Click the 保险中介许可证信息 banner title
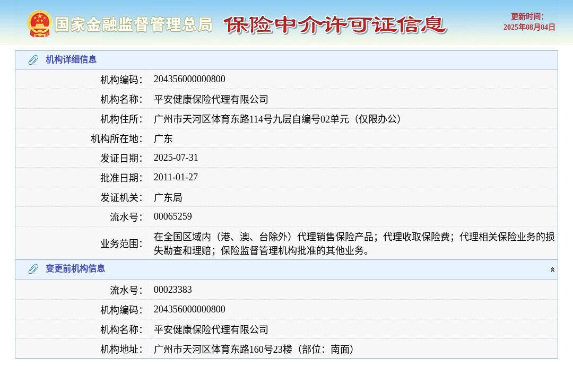Viewport: 573px width, 366px height. point(335,25)
